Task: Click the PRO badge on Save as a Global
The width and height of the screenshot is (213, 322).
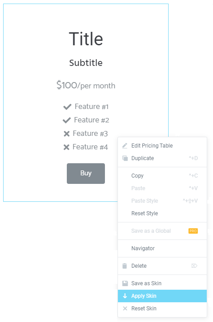Action: 193,231
